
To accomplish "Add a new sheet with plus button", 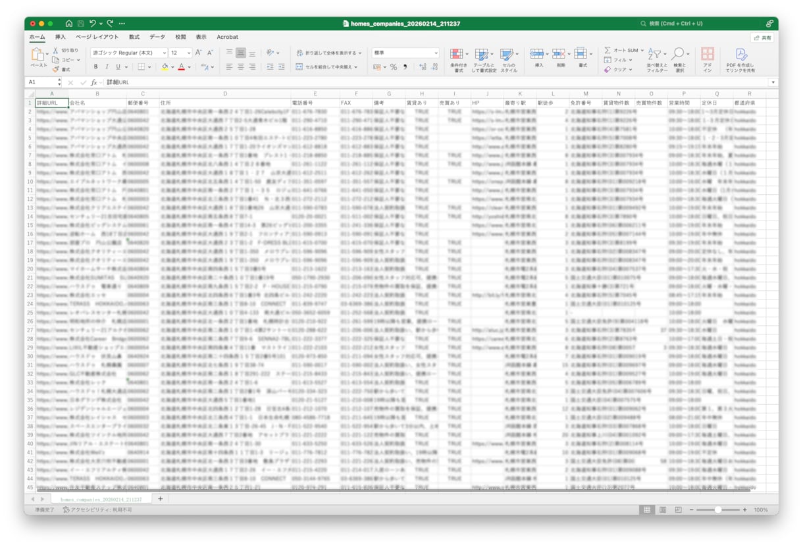I will point(160,499).
